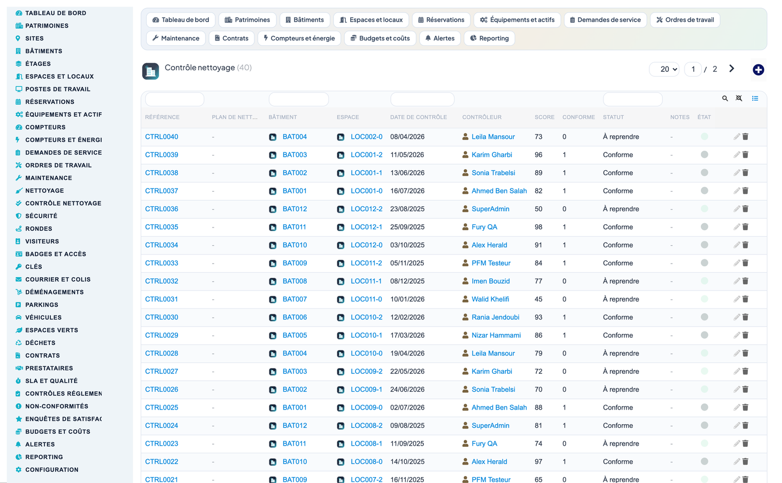782x483 pixels.
Task: Delete row CTRL0040 with trash icon
Action: click(x=745, y=137)
